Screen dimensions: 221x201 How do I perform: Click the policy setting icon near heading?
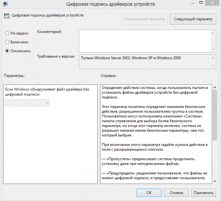pos(7,16)
